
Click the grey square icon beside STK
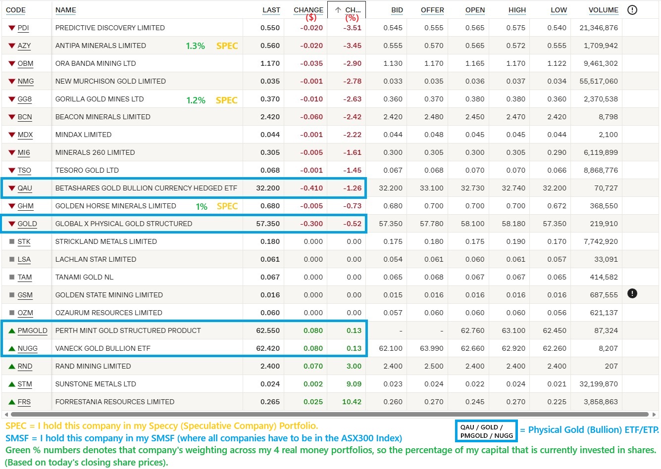coord(12,242)
